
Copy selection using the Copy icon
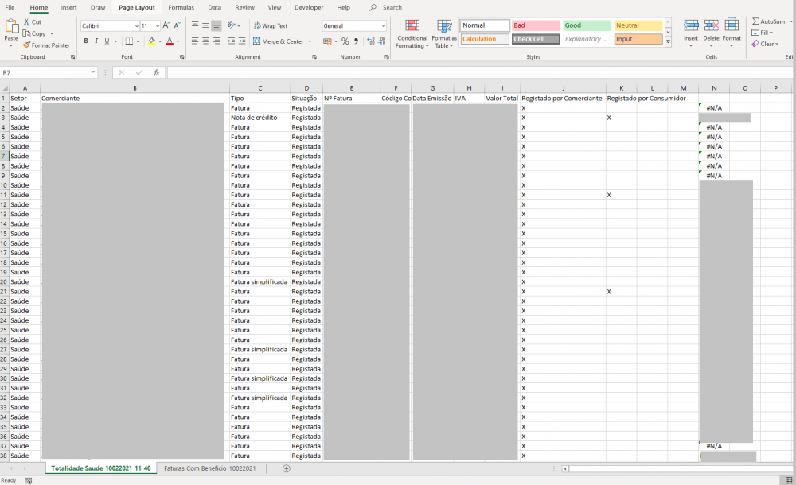(x=27, y=33)
